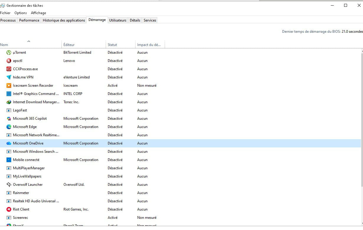The width and height of the screenshot is (363, 230).
Task: Click the Microsoft 365 Copilot icon
Action: 9,119
